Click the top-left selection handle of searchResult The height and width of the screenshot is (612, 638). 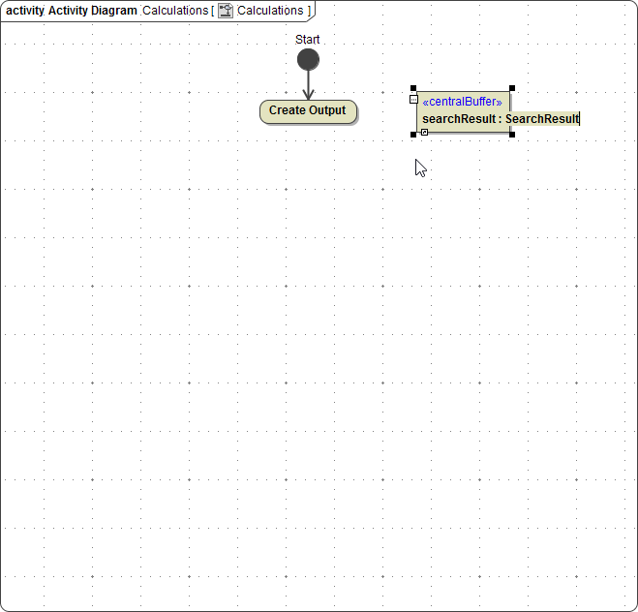click(x=413, y=88)
